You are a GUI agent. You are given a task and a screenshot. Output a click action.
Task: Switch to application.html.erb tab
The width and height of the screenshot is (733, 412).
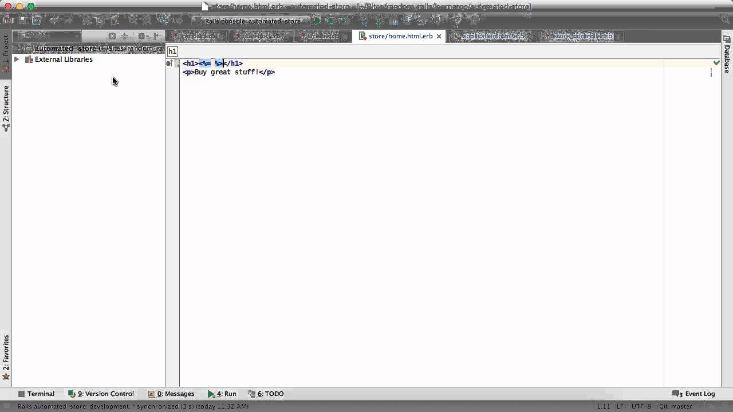tap(492, 36)
